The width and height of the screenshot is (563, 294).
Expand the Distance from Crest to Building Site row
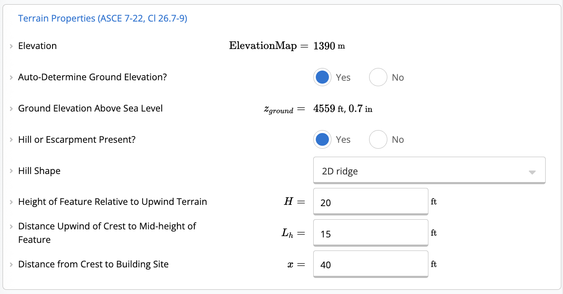pos(11,264)
